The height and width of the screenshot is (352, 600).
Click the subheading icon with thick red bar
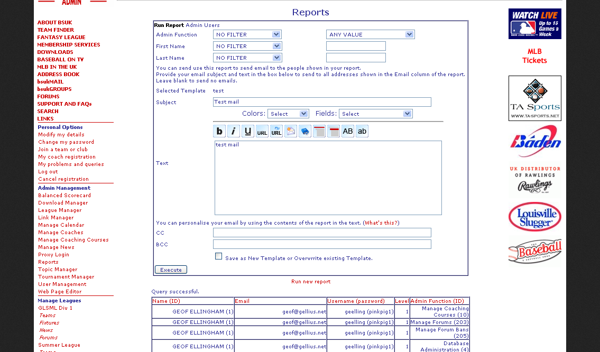(x=333, y=131)
